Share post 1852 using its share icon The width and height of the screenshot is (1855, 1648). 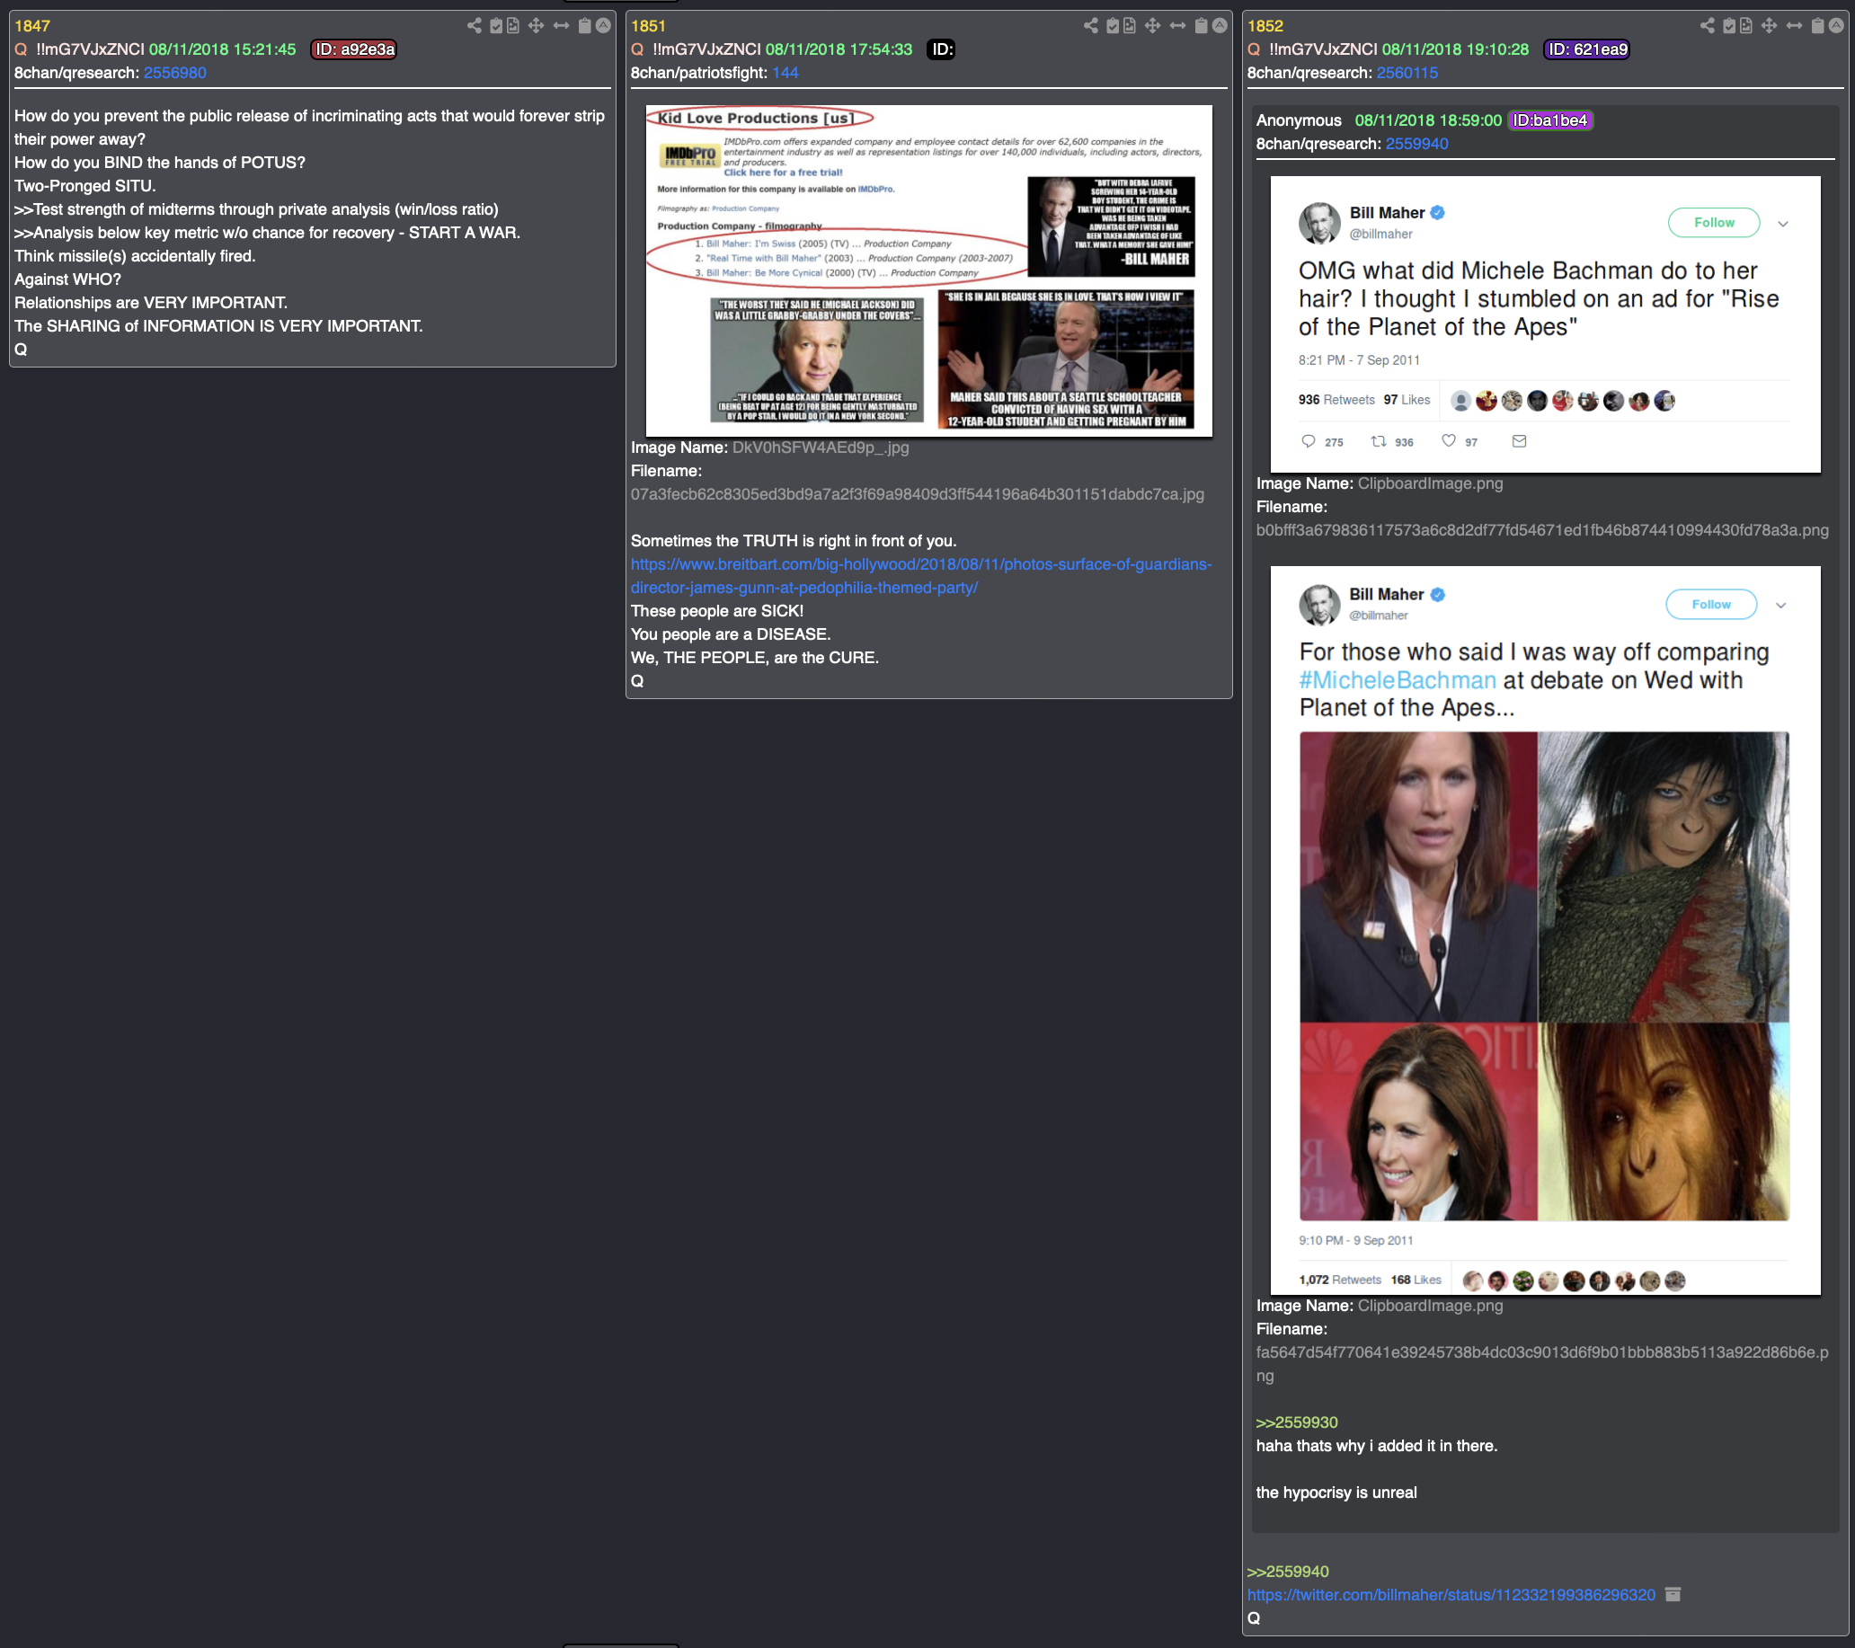(1706, 25)
